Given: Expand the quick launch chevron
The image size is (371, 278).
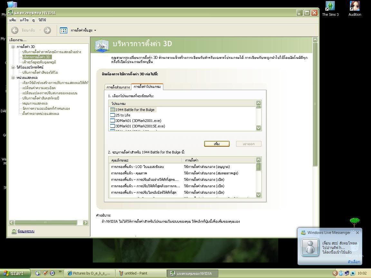Looking at the screenshot, I should pyautogui.click(x=60, y=272).
